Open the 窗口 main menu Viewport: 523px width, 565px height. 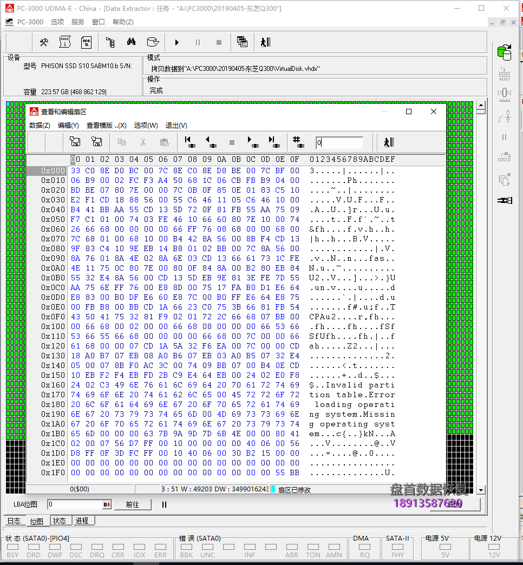(x=99, y=22)
